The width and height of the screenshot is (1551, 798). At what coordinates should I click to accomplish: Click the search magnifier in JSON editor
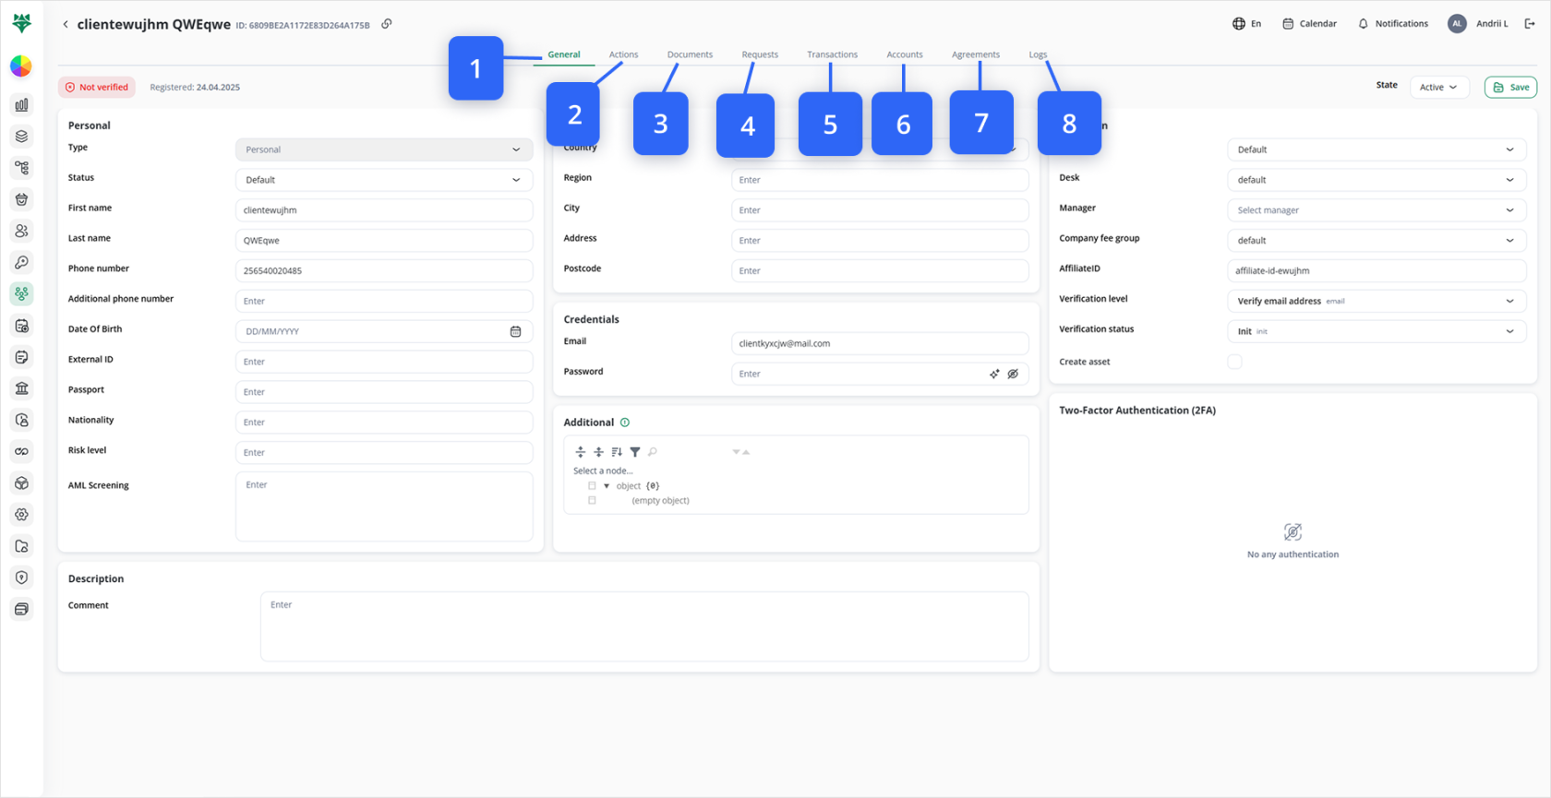coord(653,452)
